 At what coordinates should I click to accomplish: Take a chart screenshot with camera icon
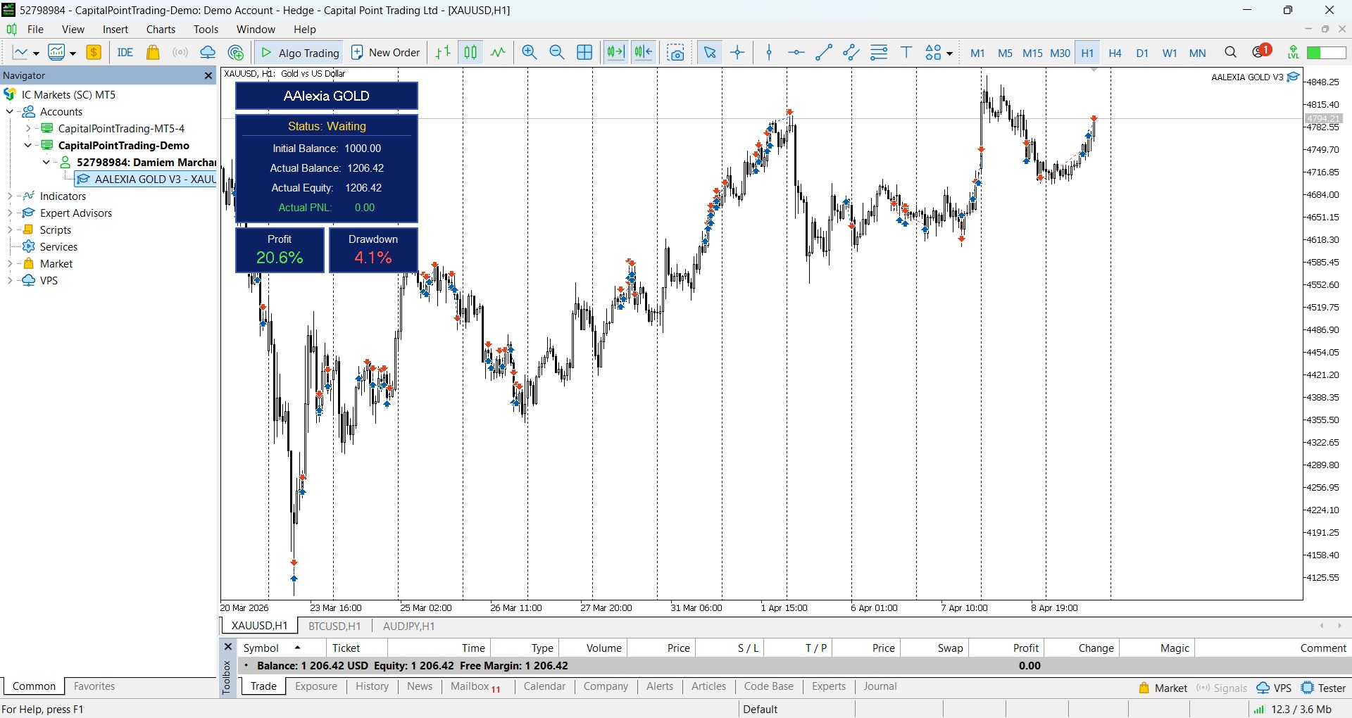[x=676, y=53]
